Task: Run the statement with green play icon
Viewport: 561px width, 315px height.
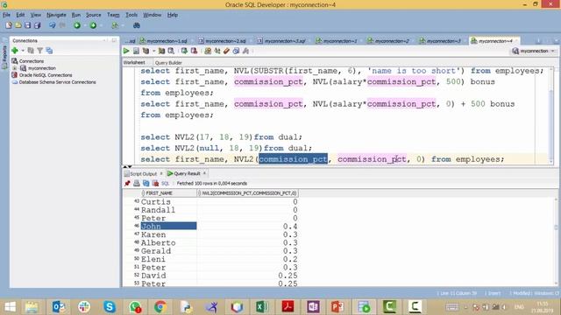Action: [x=126, y=51]
